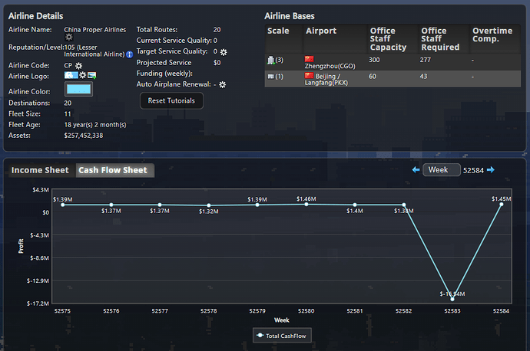The width and height of the screenshot is (530, 351).
Task: Click the Airline Bases heading
Action: tap(290, 16)
